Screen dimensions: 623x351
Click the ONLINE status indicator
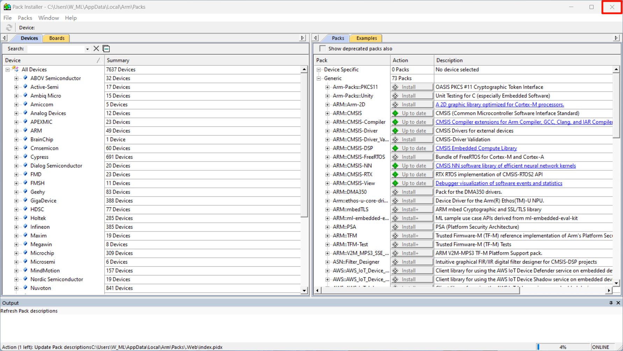click(601, 347)
